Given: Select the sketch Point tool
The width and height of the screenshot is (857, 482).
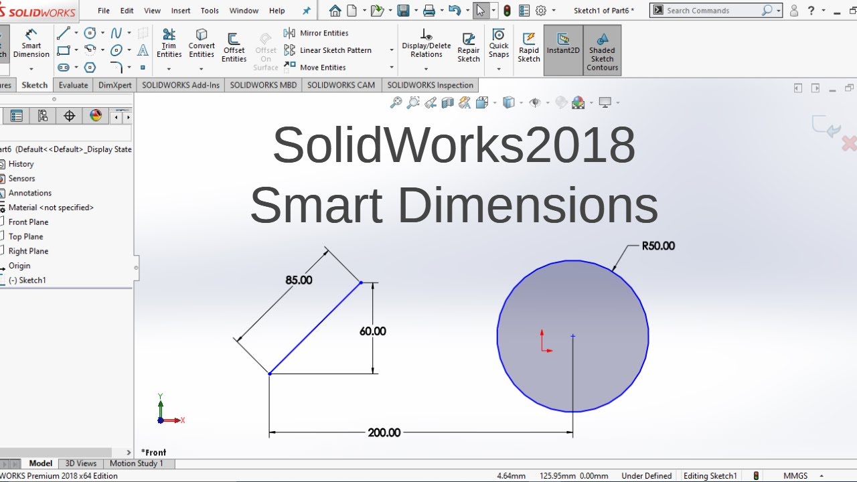Looking at the screenshot, I should (x=143, y=68).
